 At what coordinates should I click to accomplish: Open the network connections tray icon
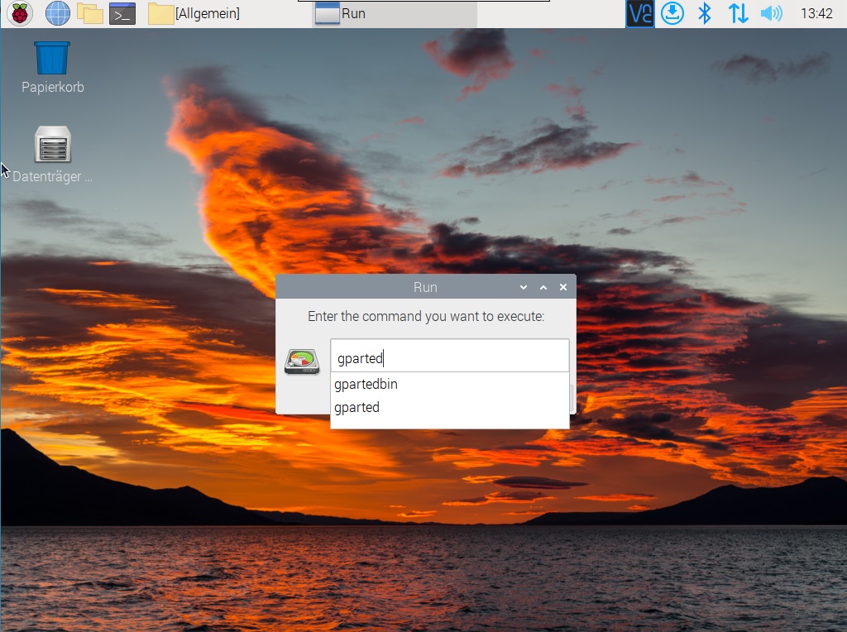click(738, 13)
